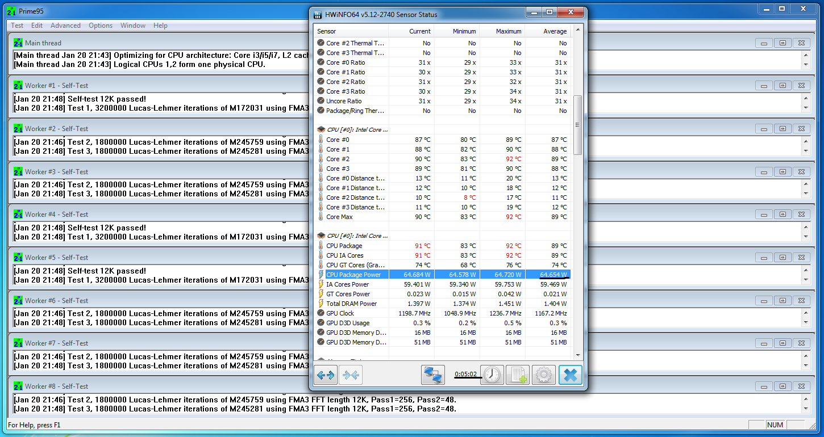Select the Total DRAM Power row
This screenshot has height=437, width=824.
pos(443,304)
